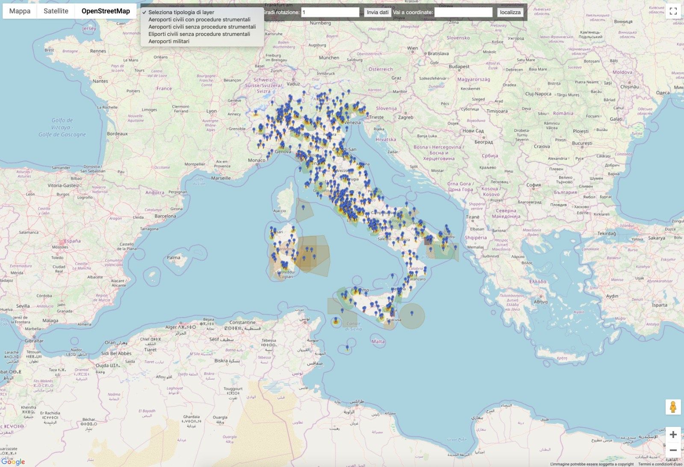The image size is (684, 467).
Task: Click the 'München' city label
Action: (x=329, y=58)
